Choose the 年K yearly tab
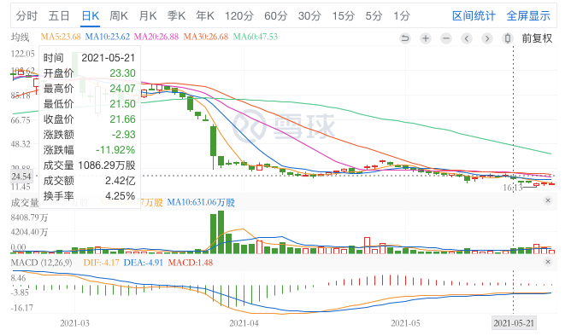 (205, 16)
